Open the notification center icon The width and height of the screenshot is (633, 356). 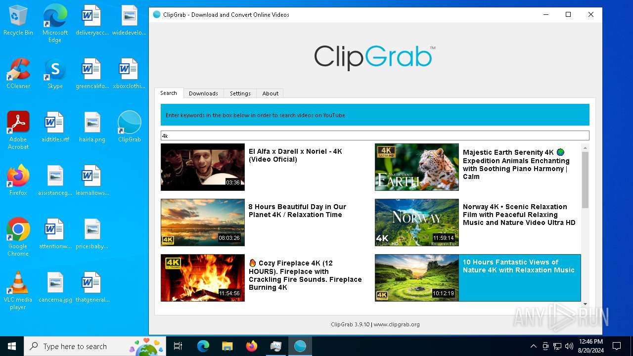pyautogui.click(x=617, y=346)
